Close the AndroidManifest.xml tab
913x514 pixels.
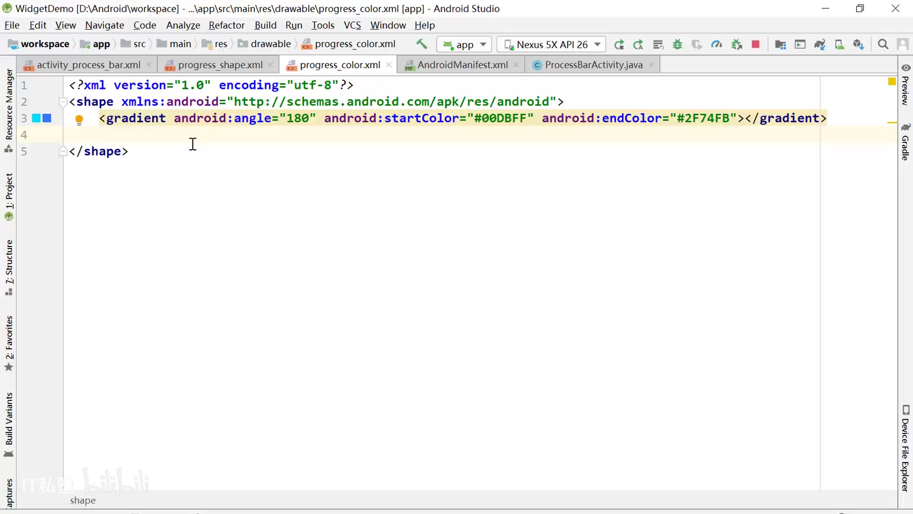pyautogui.click(x=516, y=65)
